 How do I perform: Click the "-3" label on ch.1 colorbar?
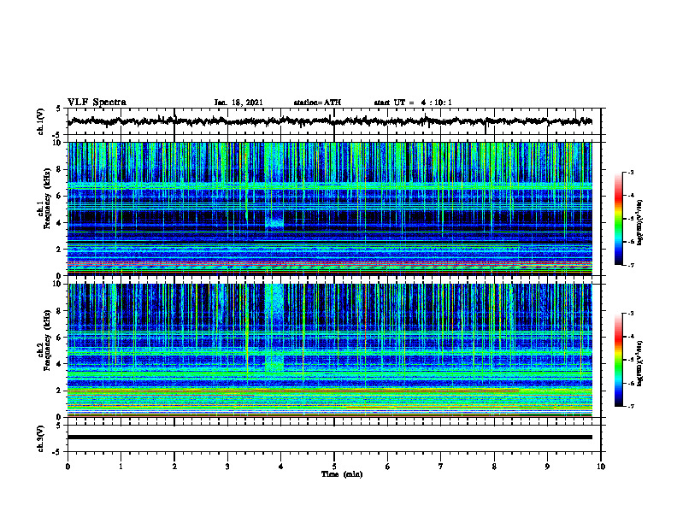click(631, 172)
